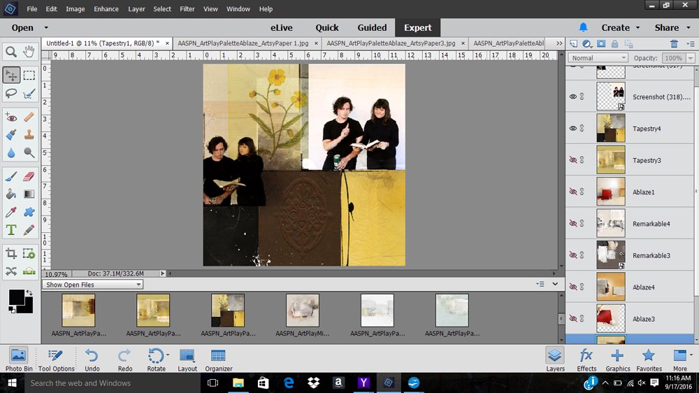Select the Zoom tool
Viewport: 699px width, 393px height.
[x=11, y=52]
